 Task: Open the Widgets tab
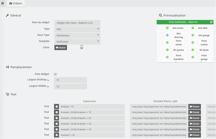pyautogui.click(x=16, y=3)
